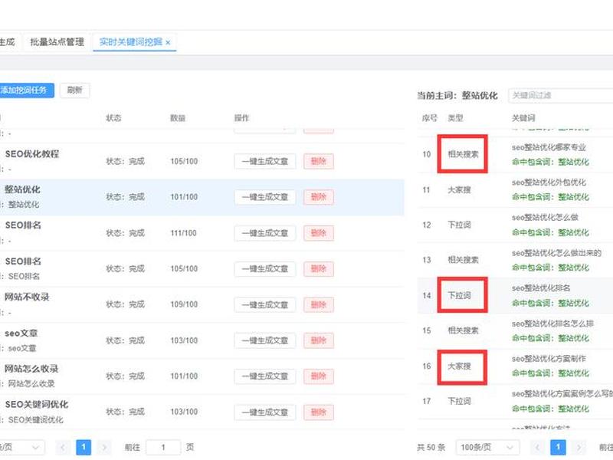613x460 pixels.
Task: Click keyword seo整站优化怎么做
Action: coord(545,218)
